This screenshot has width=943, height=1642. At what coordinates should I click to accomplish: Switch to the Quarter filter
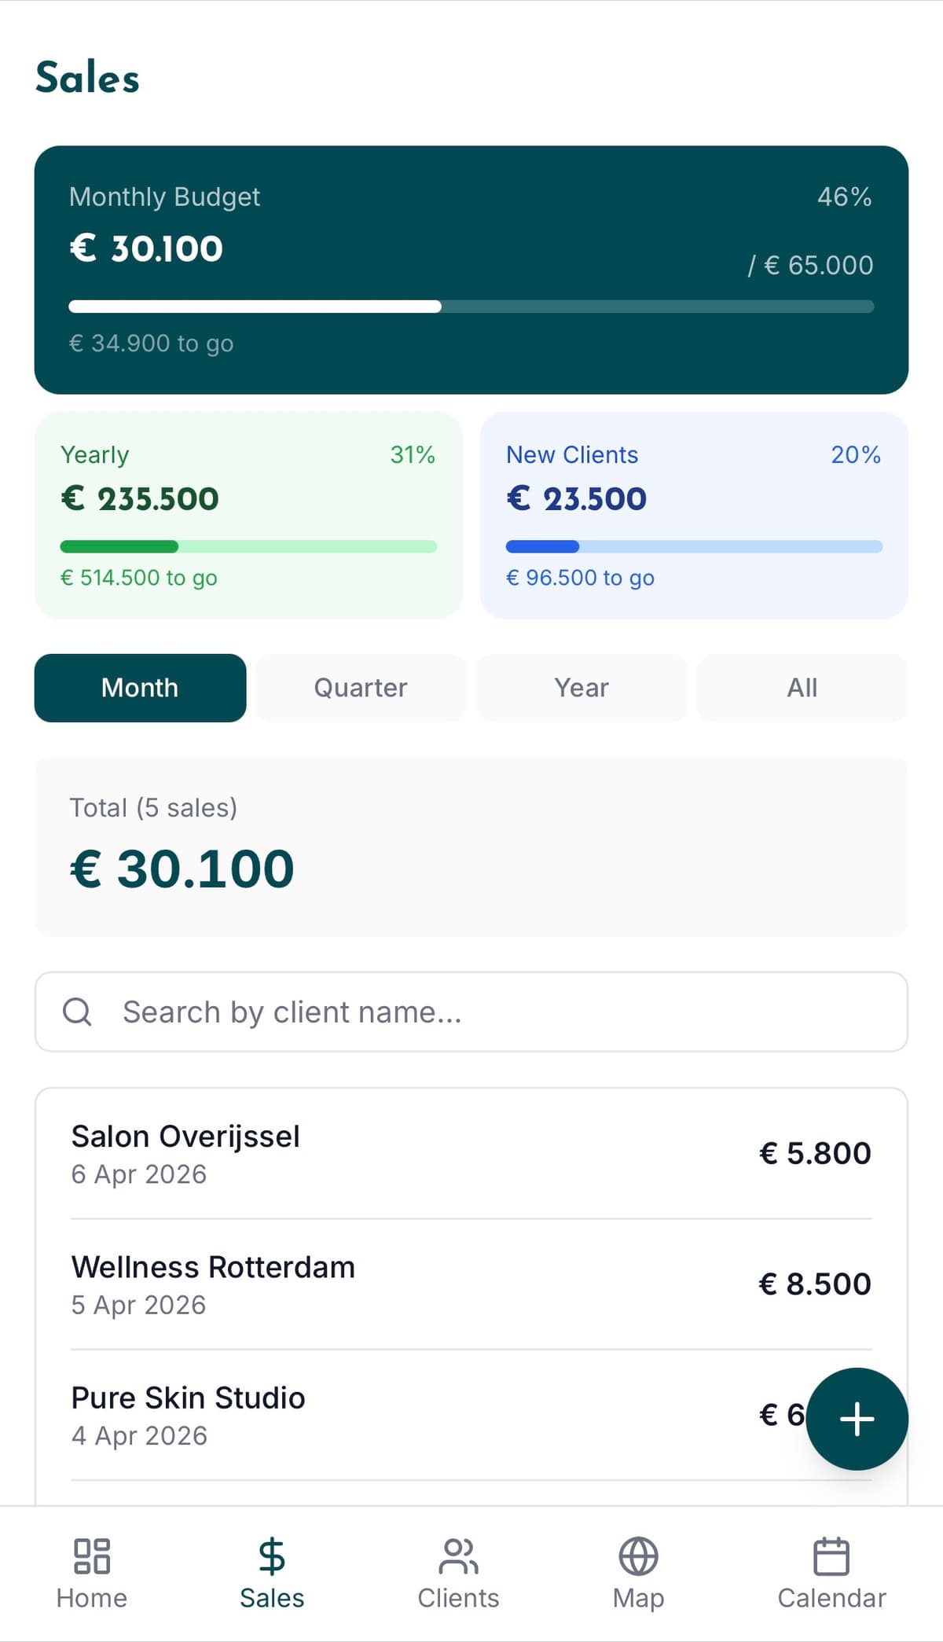pos(361,688)
